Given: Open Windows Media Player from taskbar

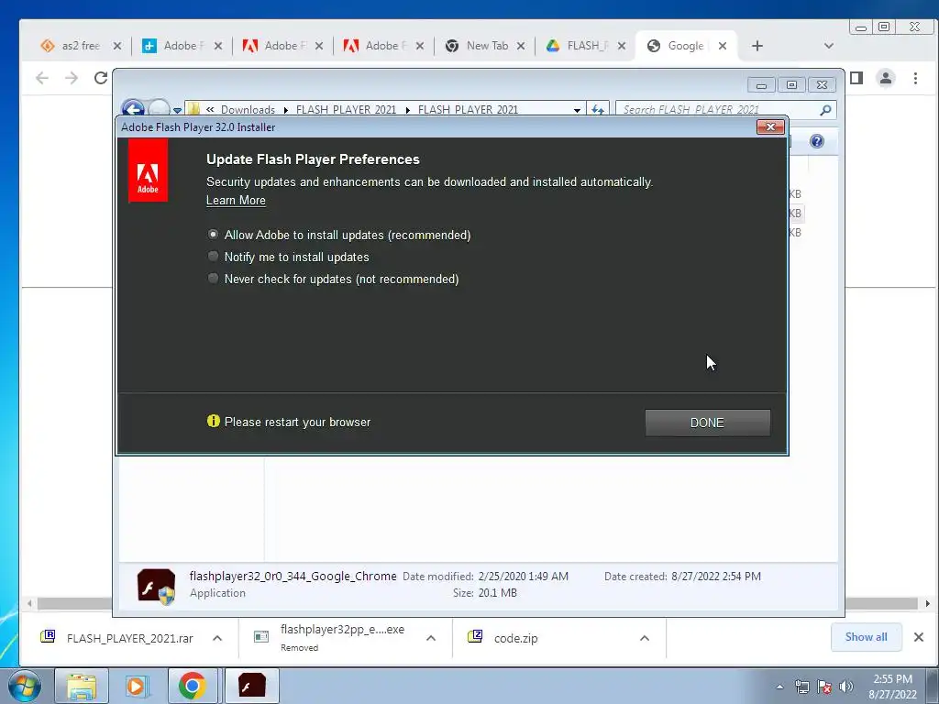Looking at the screenshot, I should pos(137,686).
